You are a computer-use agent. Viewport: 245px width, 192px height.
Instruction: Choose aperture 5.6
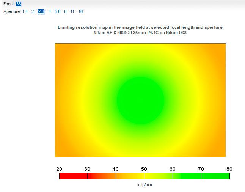click(58, 11)
